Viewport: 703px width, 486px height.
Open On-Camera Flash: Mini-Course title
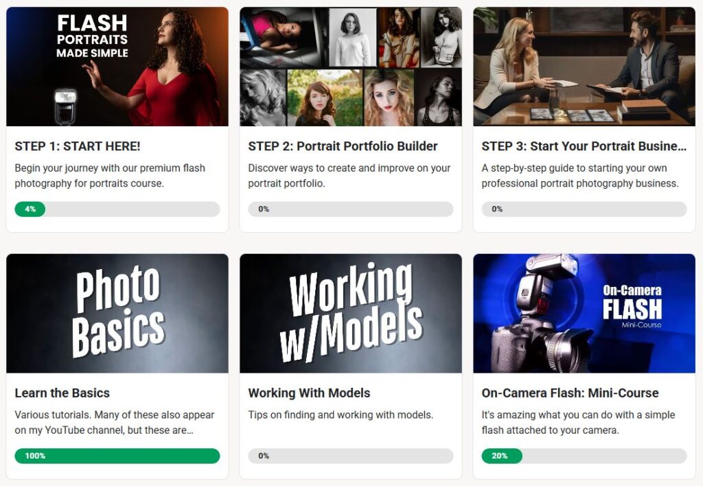pos(570,393)
